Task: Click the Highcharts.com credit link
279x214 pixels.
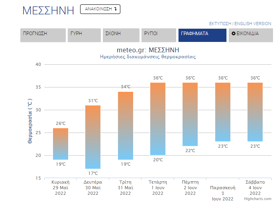Action: pyautogui.click(x=257, y=199)
